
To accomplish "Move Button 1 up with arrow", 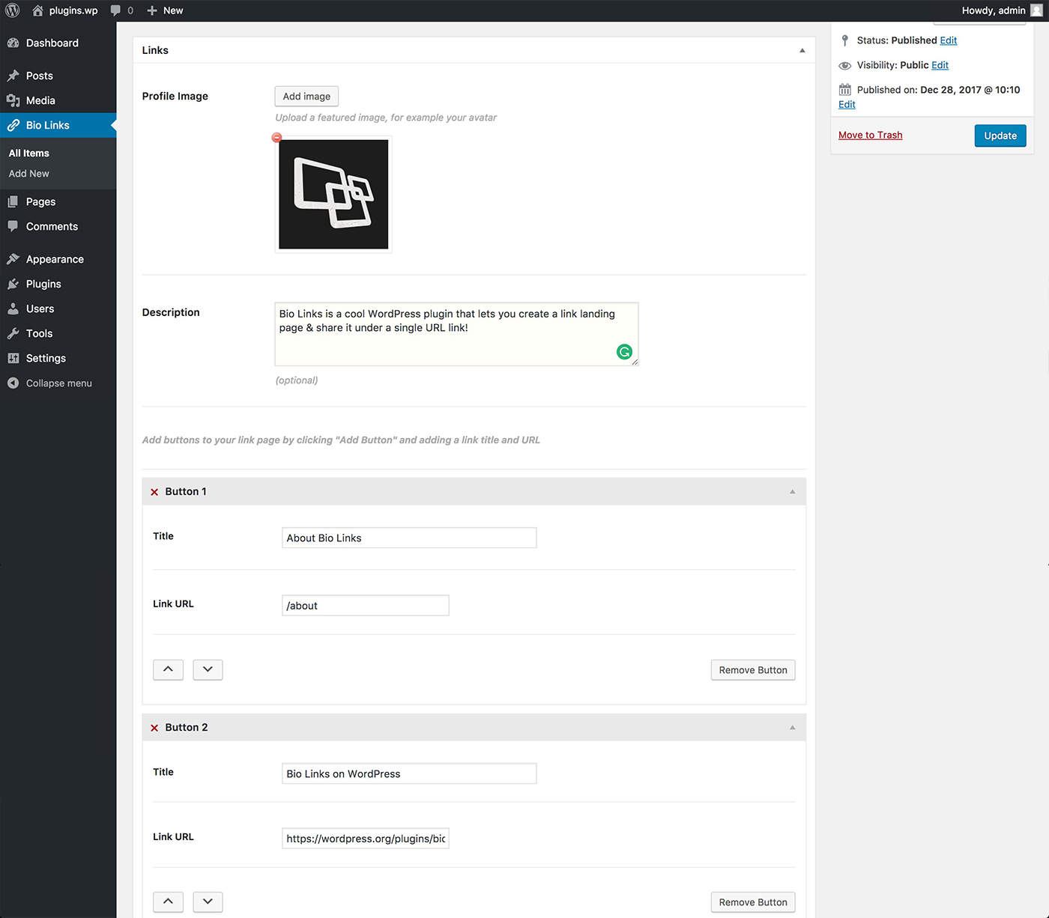I will tap(168, 669).
